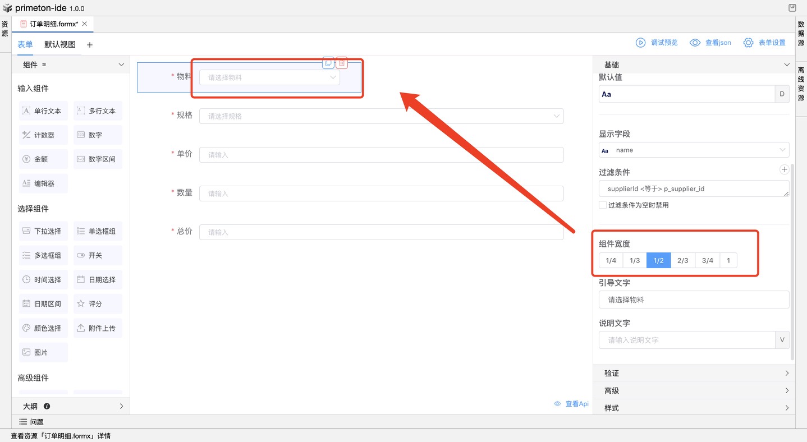Close the 订单明细.formx tab

point(85,24)
